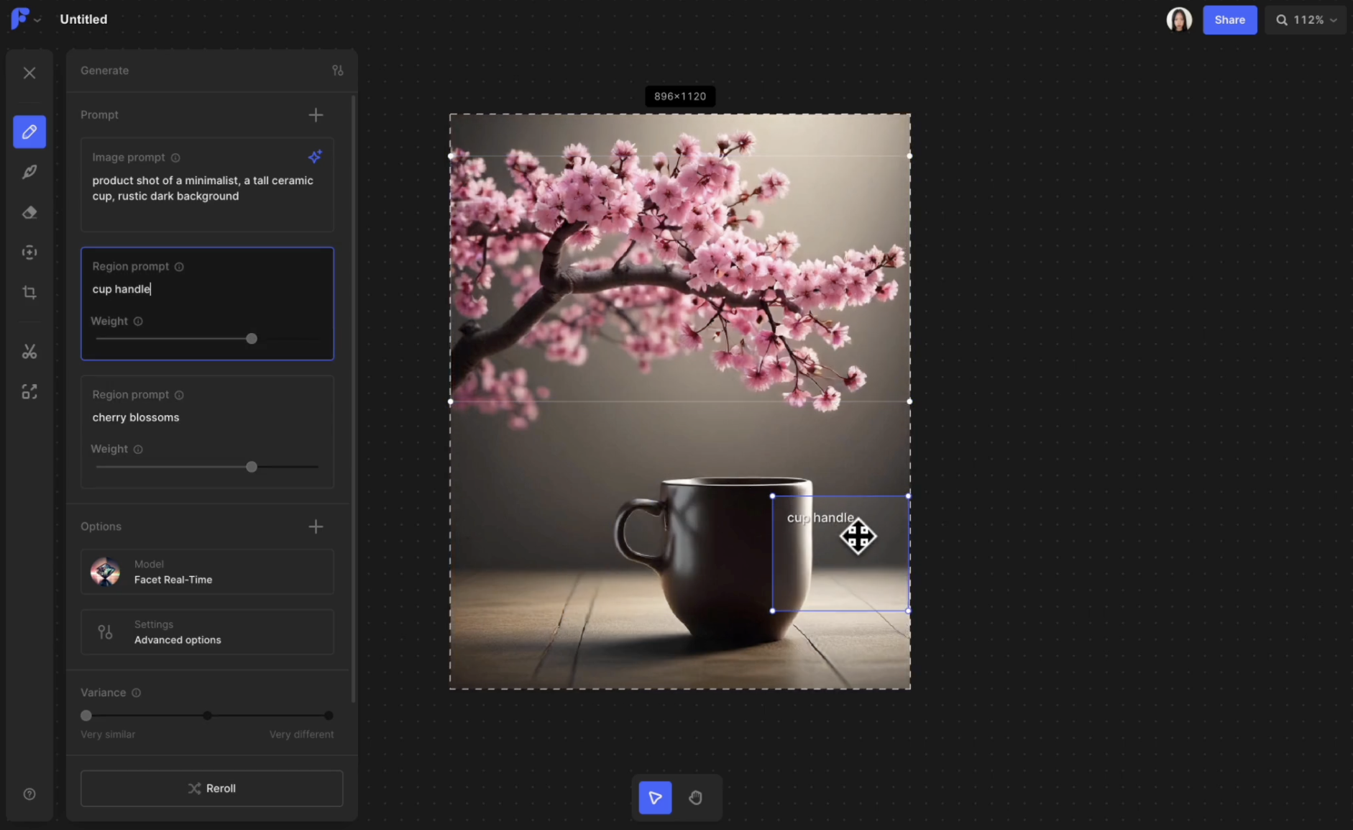Click the Very similar label
This screenshot has height=830, width=1353.
tap(108, 734)
